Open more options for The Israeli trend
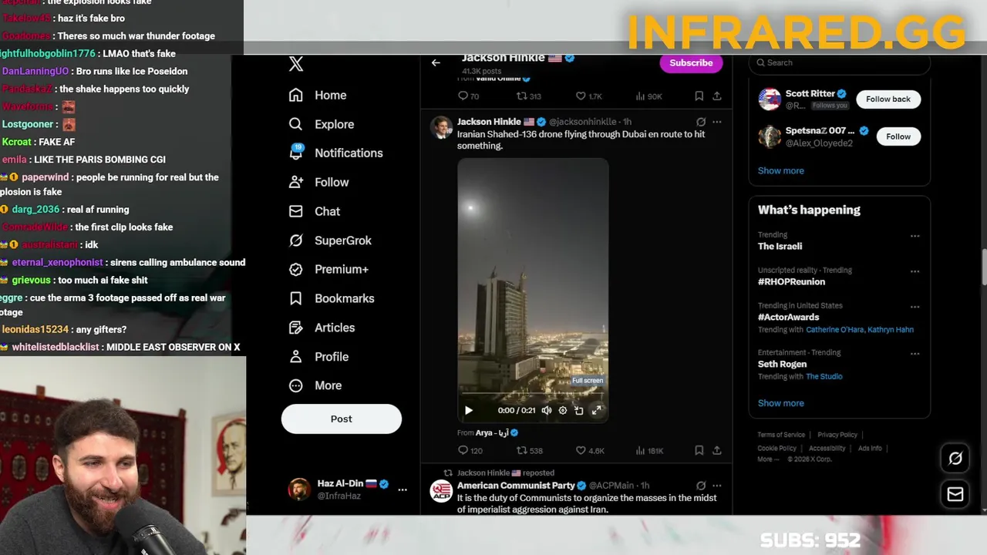 pyautogui.click(x=915, y=236)
